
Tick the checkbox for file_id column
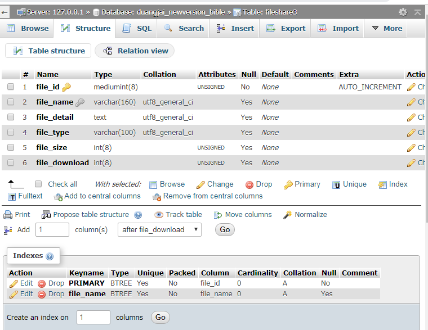click(11, 87)
